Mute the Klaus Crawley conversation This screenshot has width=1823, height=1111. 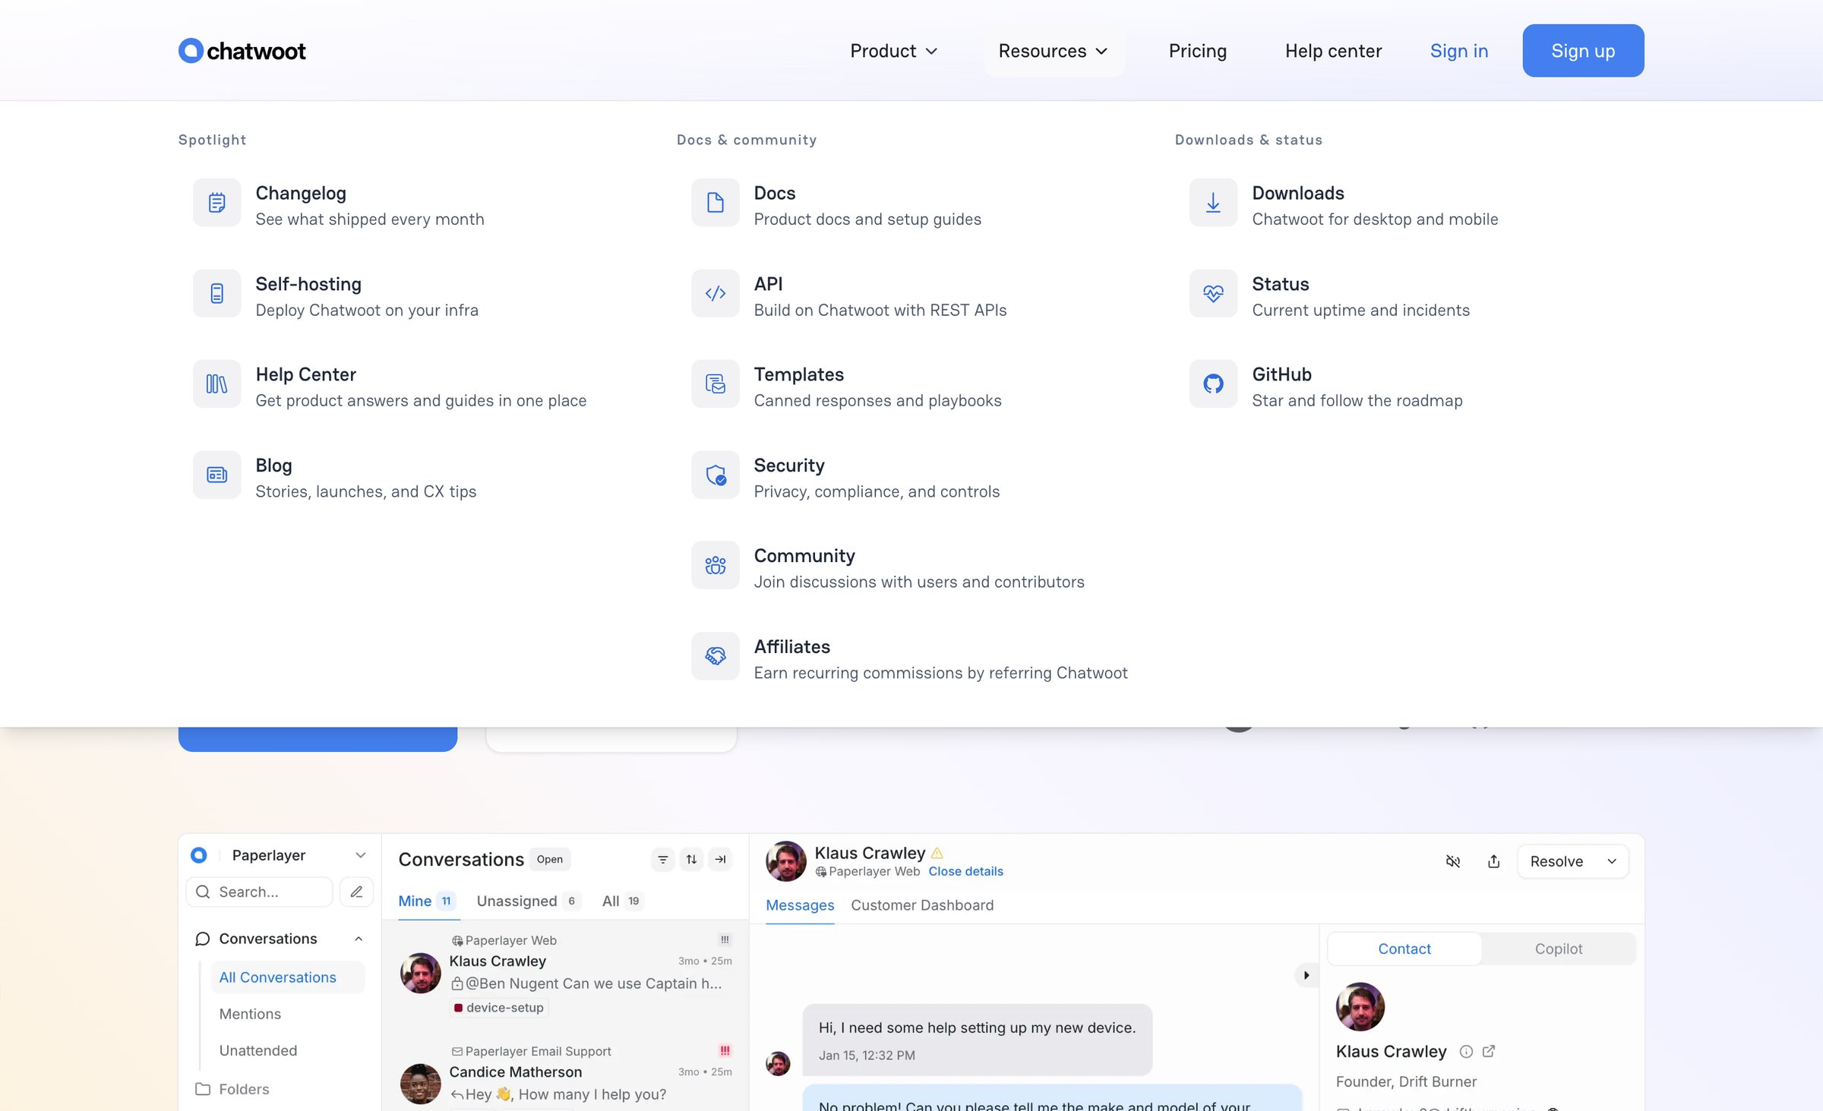[x=1452, y=861]
